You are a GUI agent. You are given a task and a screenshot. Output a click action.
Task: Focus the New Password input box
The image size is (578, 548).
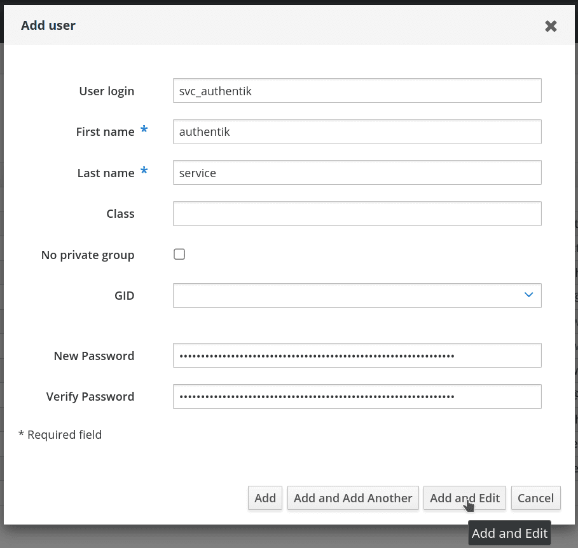pyautogui.click(x=357, y=356)
